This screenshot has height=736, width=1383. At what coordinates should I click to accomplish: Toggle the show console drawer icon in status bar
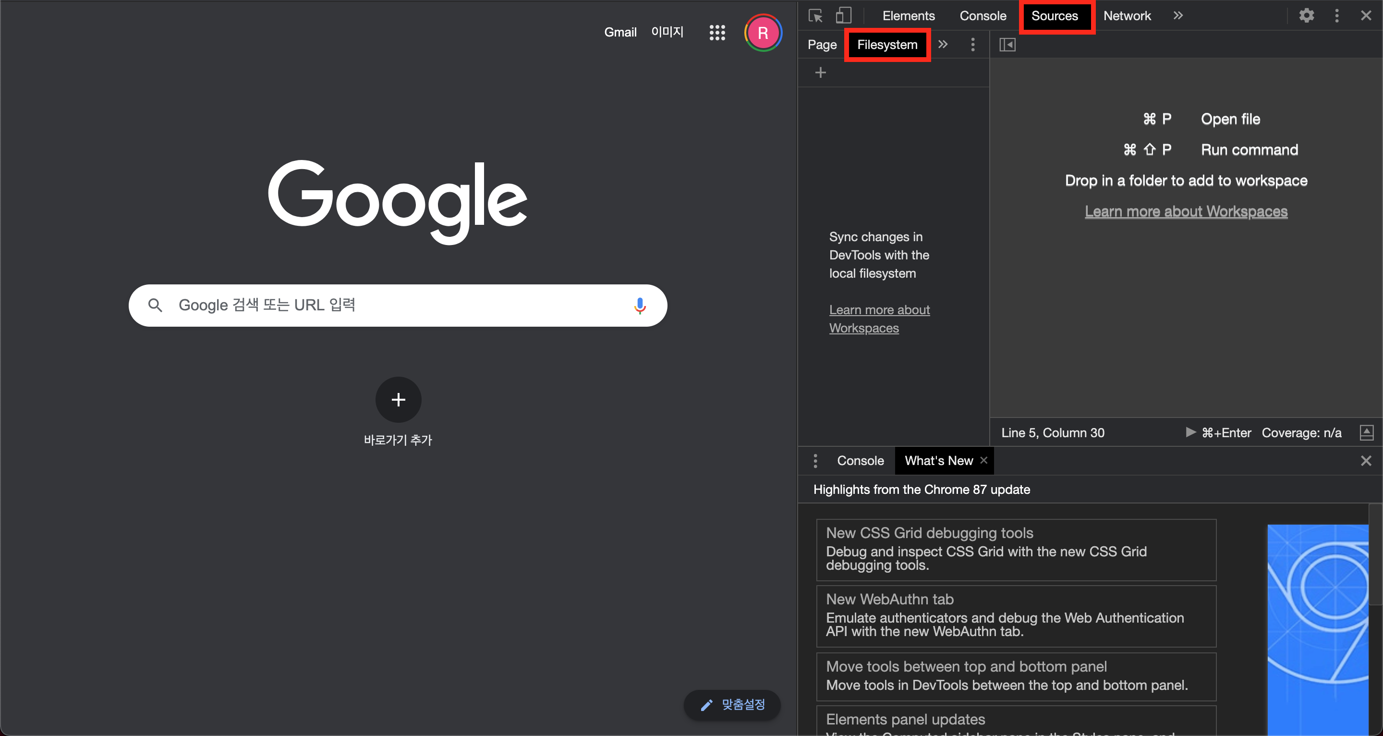[1366, 432]
